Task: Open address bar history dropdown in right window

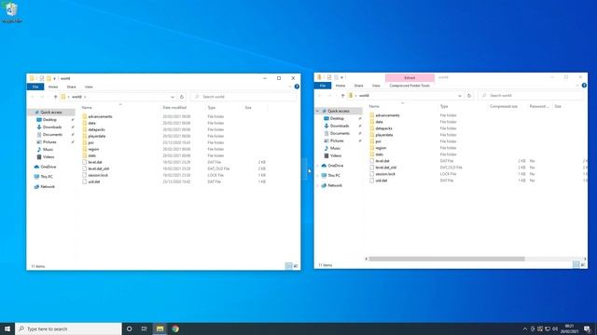Action: (460, 96)
